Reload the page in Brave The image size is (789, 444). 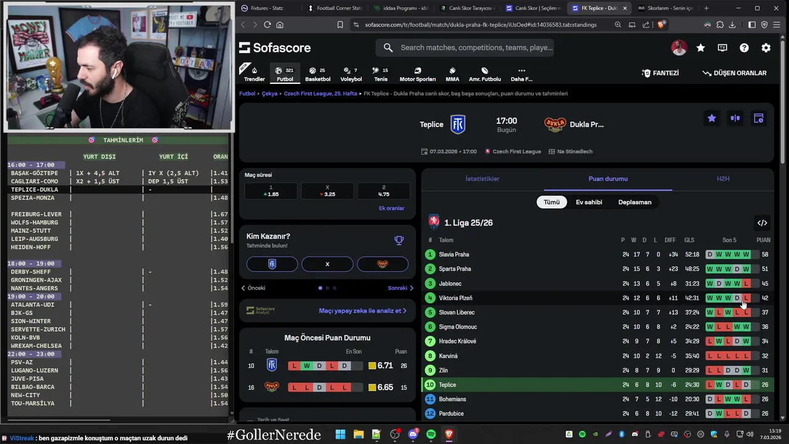(267, 25)
